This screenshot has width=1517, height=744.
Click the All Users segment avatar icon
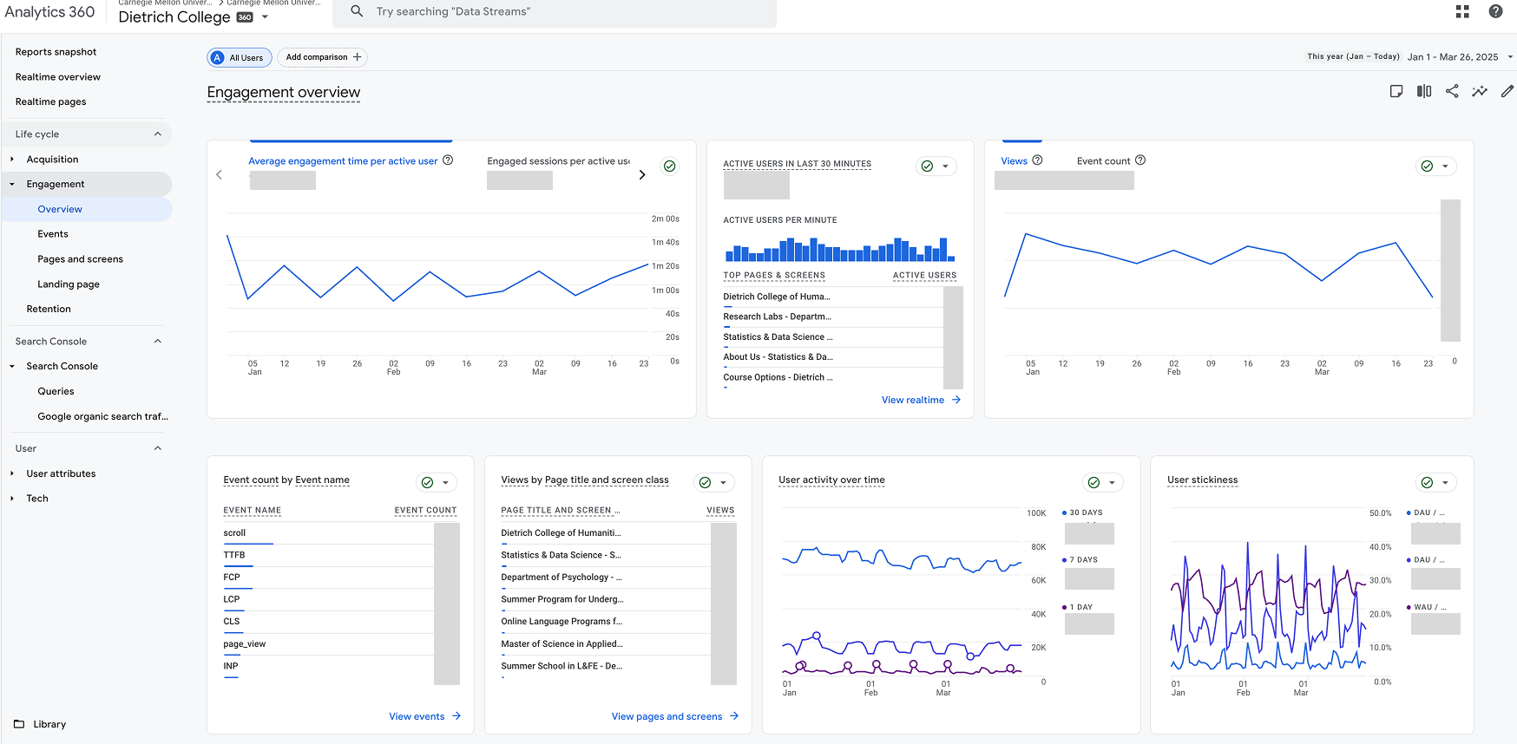pyautogui.click(x=218, y=58)
